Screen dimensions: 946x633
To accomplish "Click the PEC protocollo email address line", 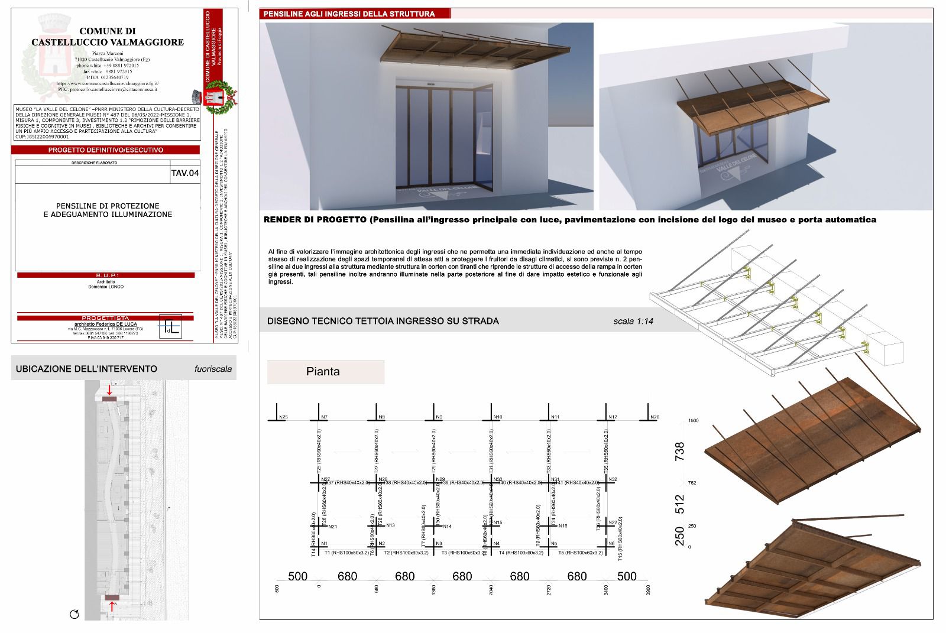I will coord(108,90).
